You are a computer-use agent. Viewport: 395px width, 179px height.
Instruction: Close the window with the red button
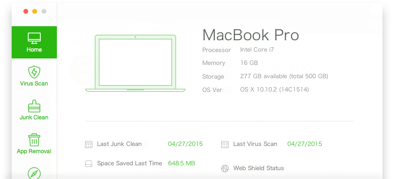[26, 11]
